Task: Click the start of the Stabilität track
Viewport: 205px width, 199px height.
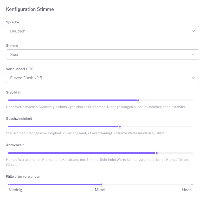Action: (x=9, y=100)
